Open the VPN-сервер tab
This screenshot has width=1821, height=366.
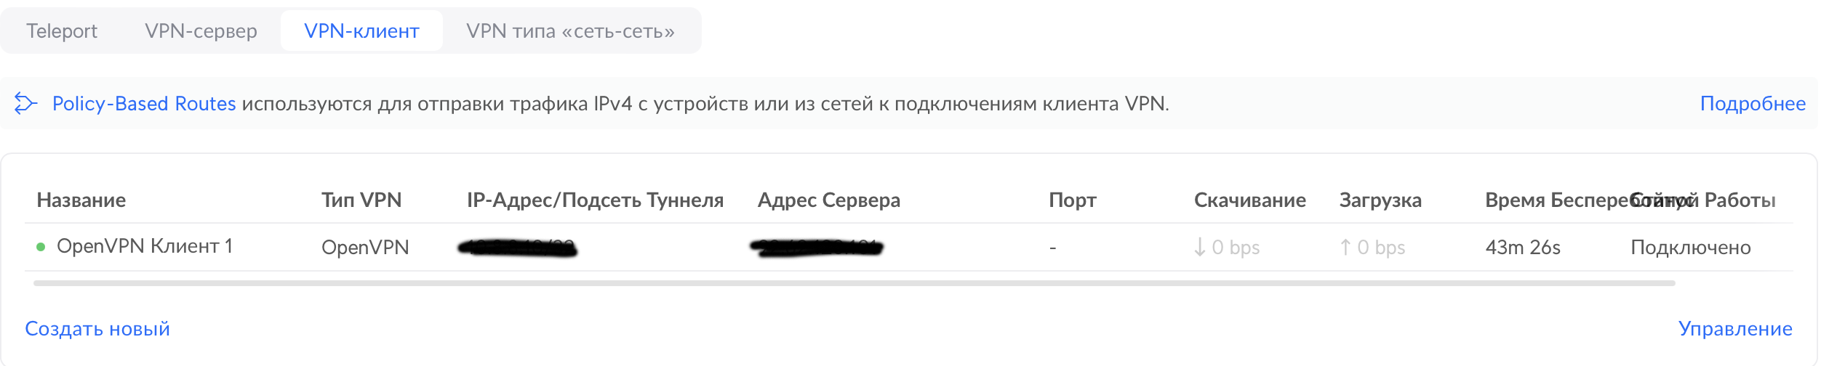coord(201,31)
